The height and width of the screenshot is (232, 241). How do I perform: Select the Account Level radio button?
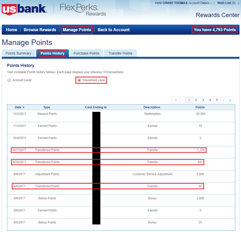pyautogui.click(x=9, y=80)
